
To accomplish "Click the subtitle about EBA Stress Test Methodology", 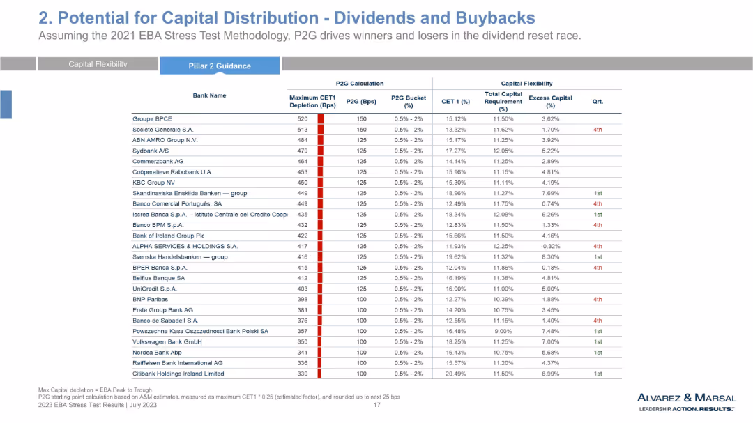I will (310, 36).
